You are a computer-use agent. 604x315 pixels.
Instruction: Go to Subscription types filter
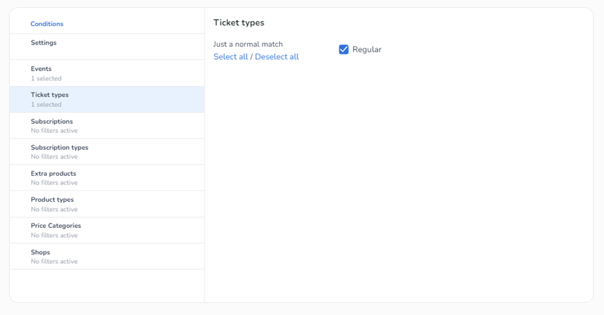59,147
